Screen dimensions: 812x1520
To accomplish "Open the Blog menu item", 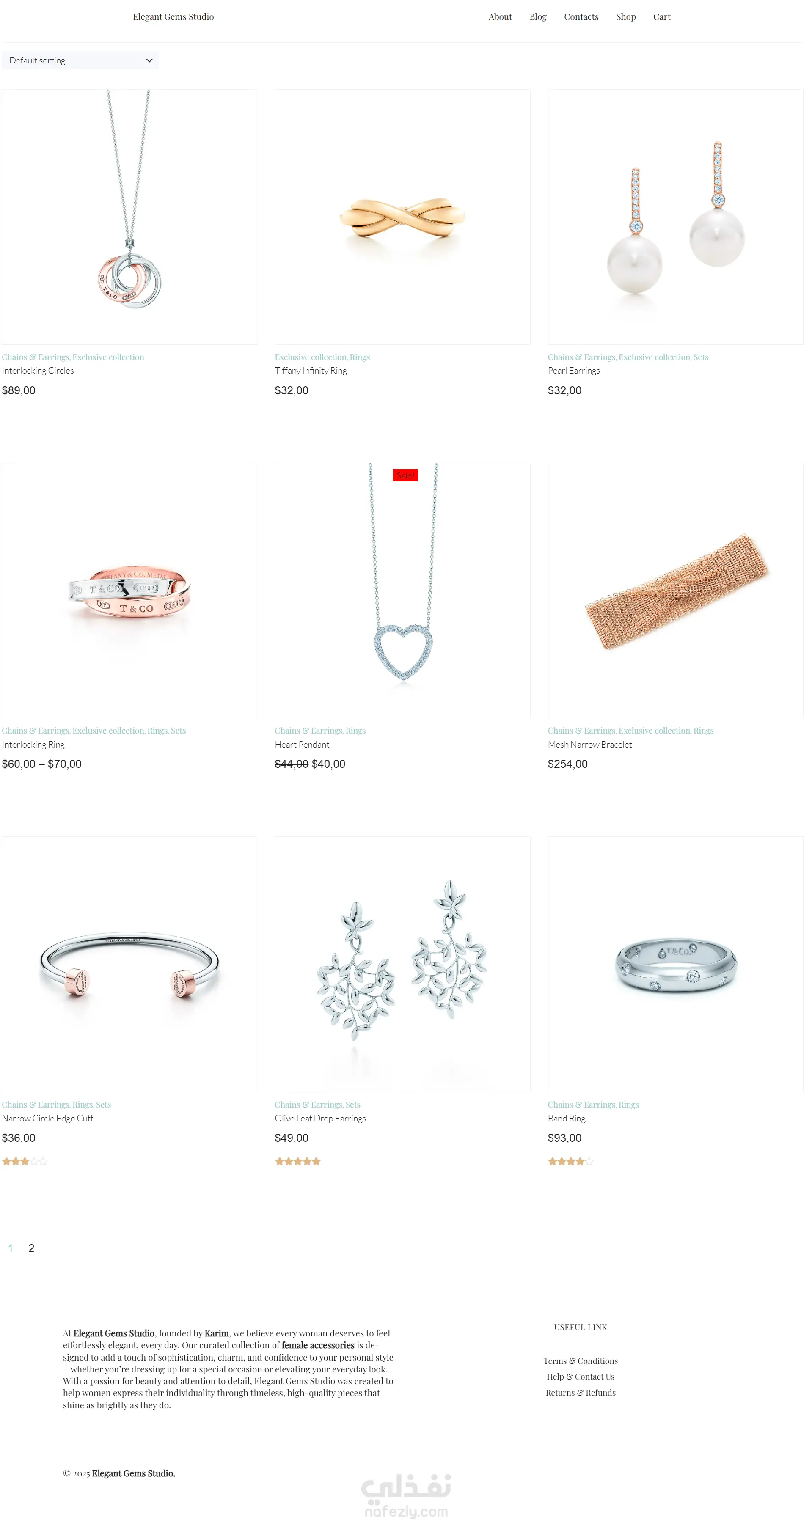I will coord(538,17).
